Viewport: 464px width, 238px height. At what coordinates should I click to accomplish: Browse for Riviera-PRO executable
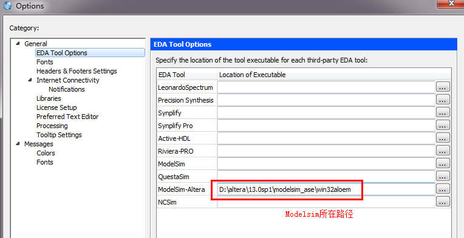tap(443, 151)
